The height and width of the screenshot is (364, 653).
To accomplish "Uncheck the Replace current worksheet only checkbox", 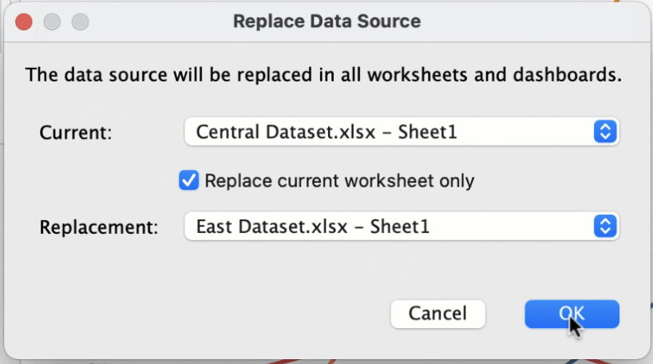I will (189, 181).
